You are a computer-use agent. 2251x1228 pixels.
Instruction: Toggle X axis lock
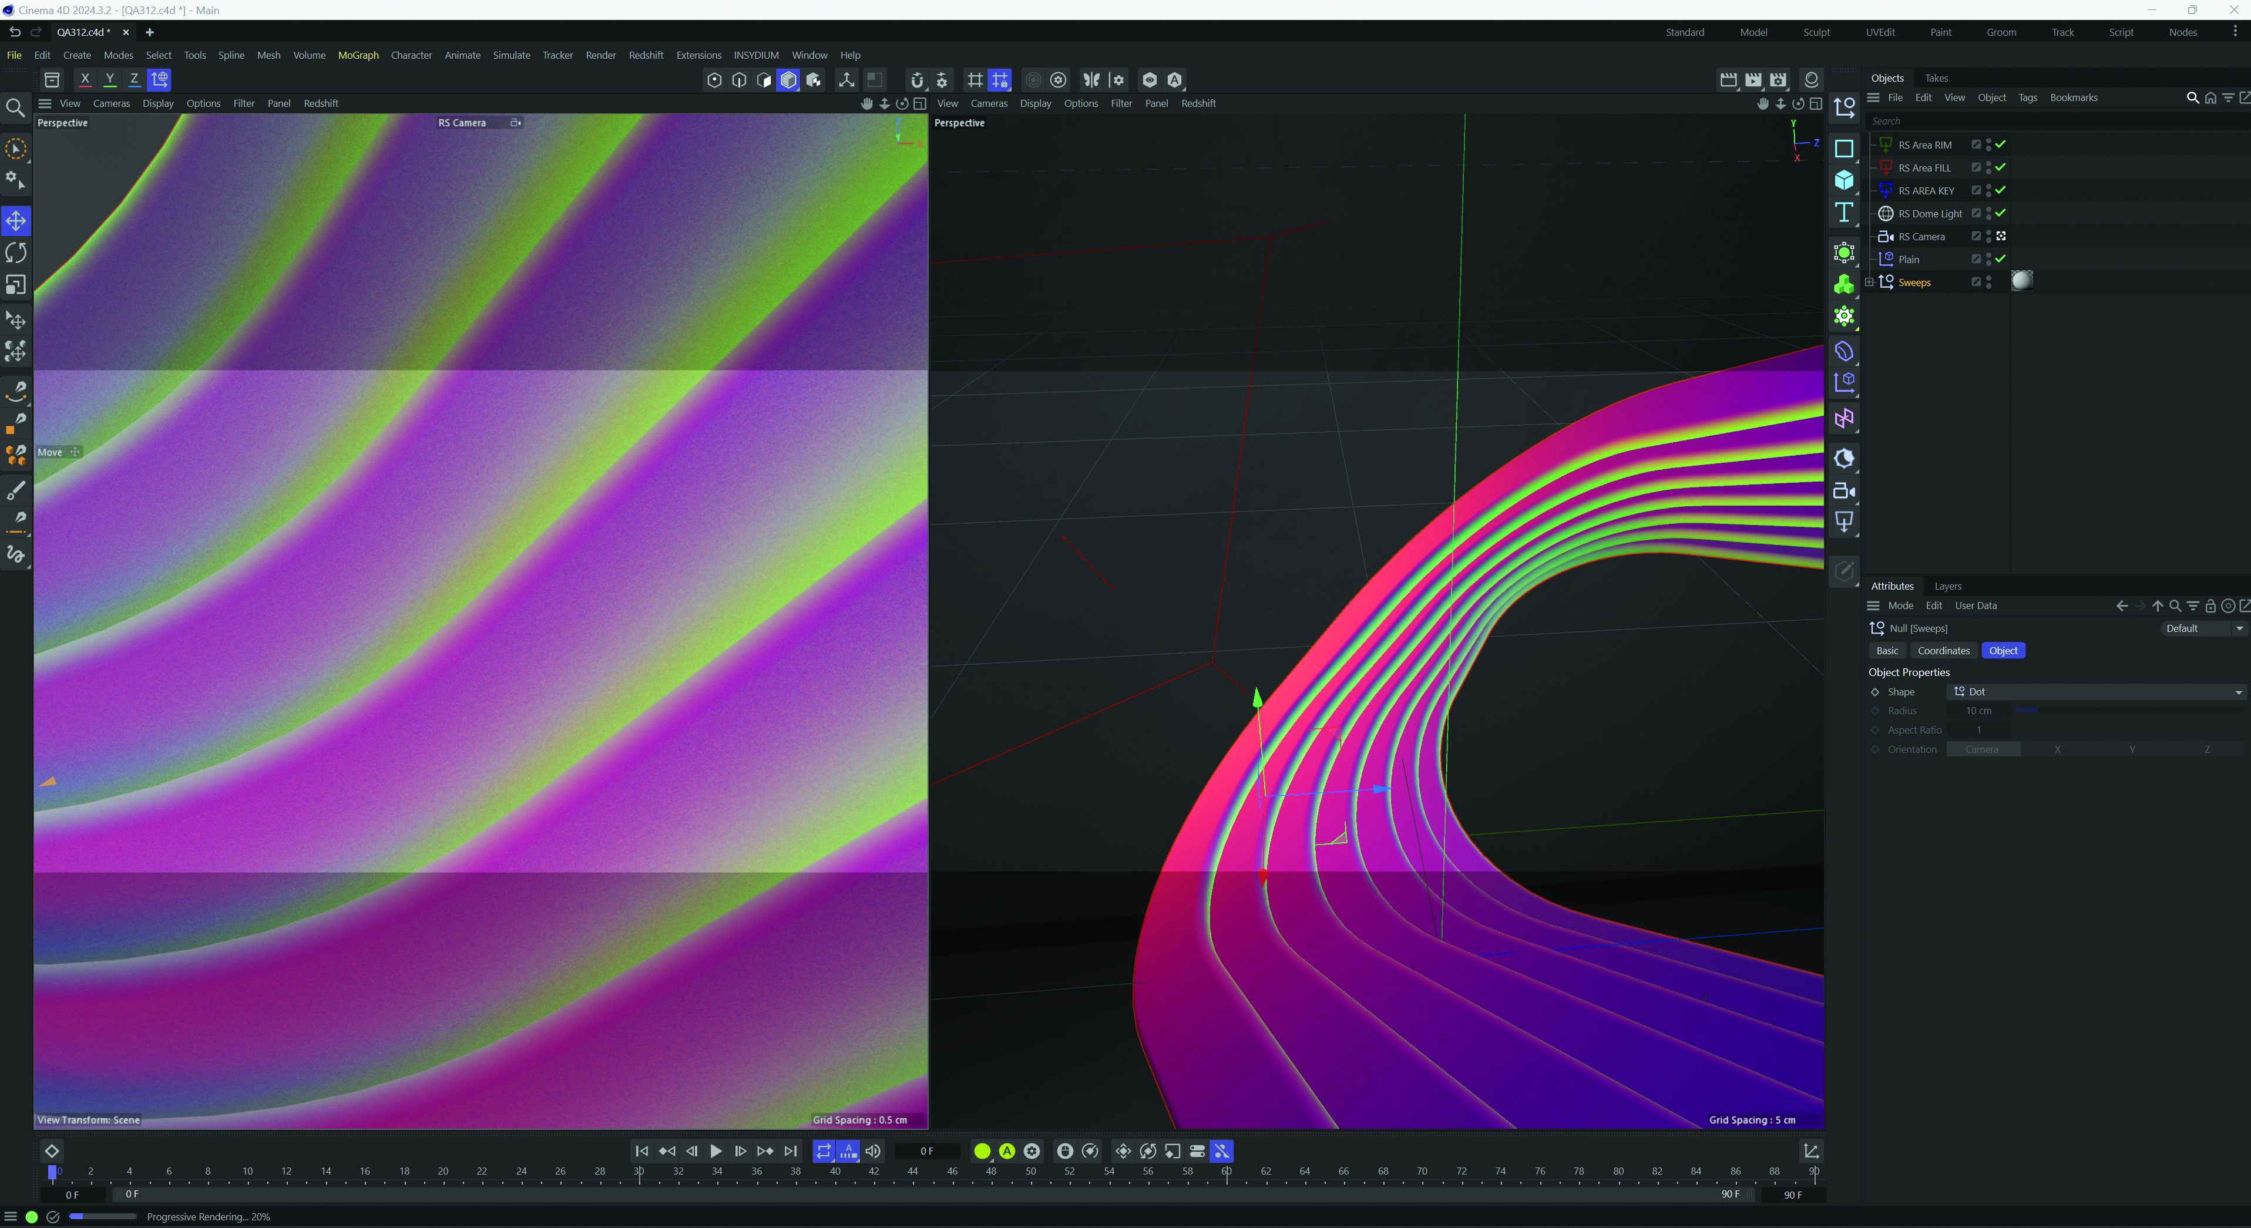pyautogui.click(x=85, y=79)
